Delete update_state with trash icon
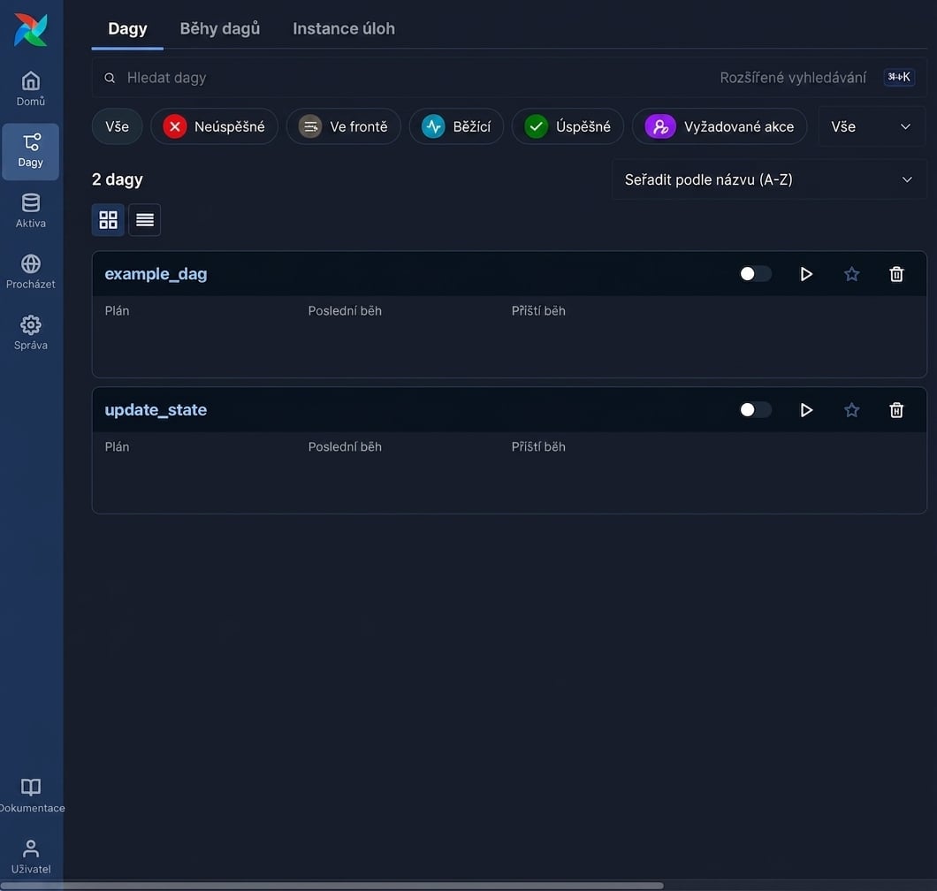This screenshot has height=891, width=937. (896, 410)
